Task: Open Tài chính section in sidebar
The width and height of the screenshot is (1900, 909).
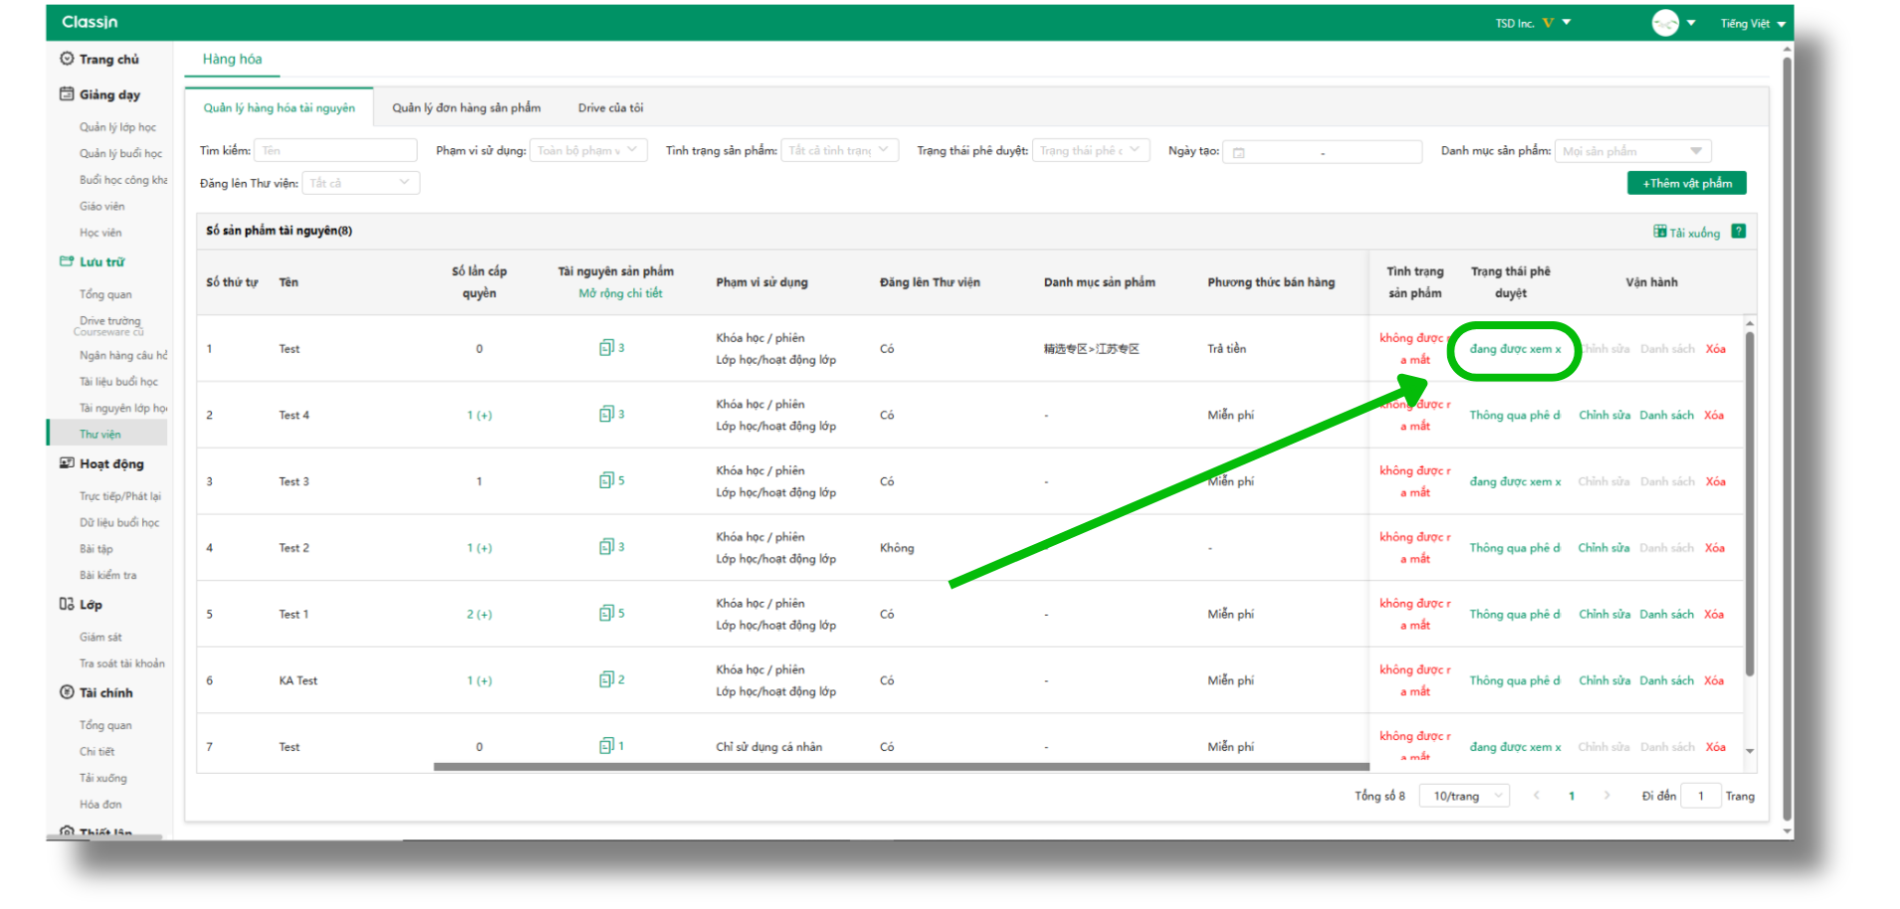Action: (x=106, y=693)
